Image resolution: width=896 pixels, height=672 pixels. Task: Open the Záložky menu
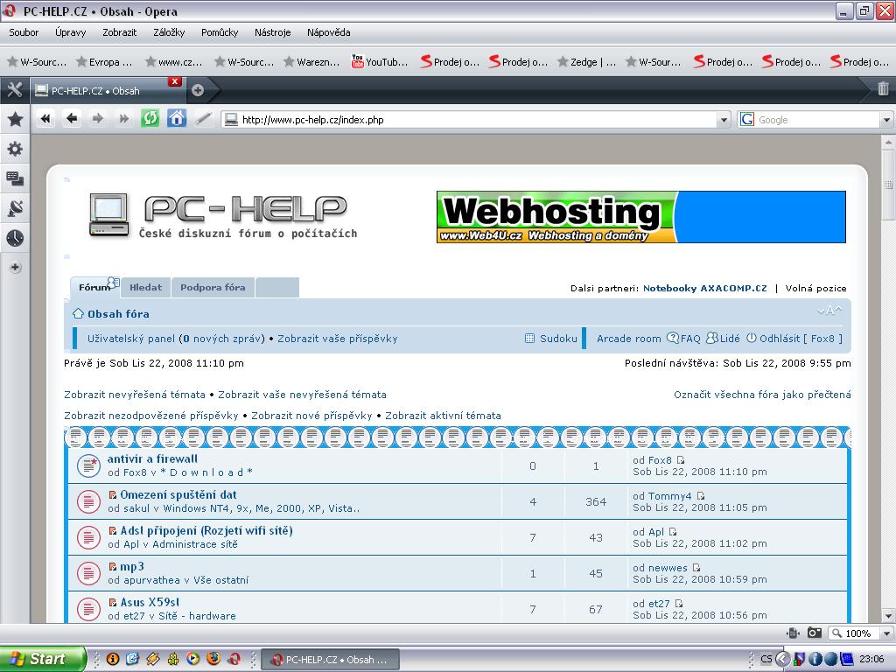point(169,32)
